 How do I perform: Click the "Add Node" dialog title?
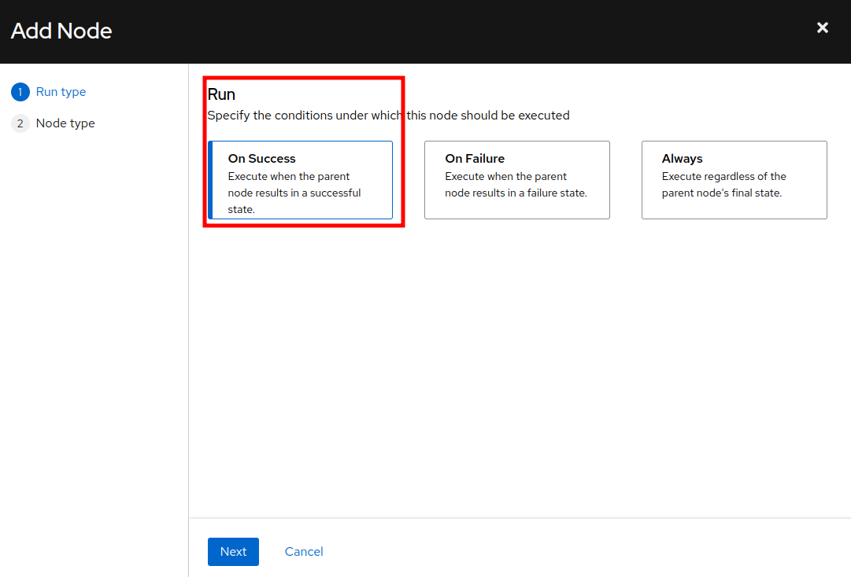tap(61, 31)
